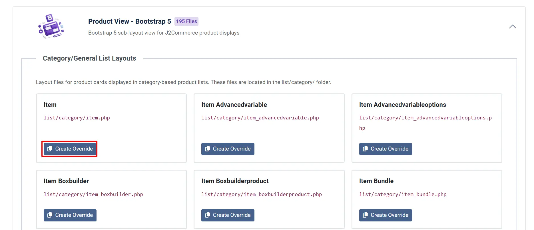This screenshot has width=534, height=230.
Task: Select the list/category/item_bundle.php path
Action: pyautogui.click(x=403, y=194)
